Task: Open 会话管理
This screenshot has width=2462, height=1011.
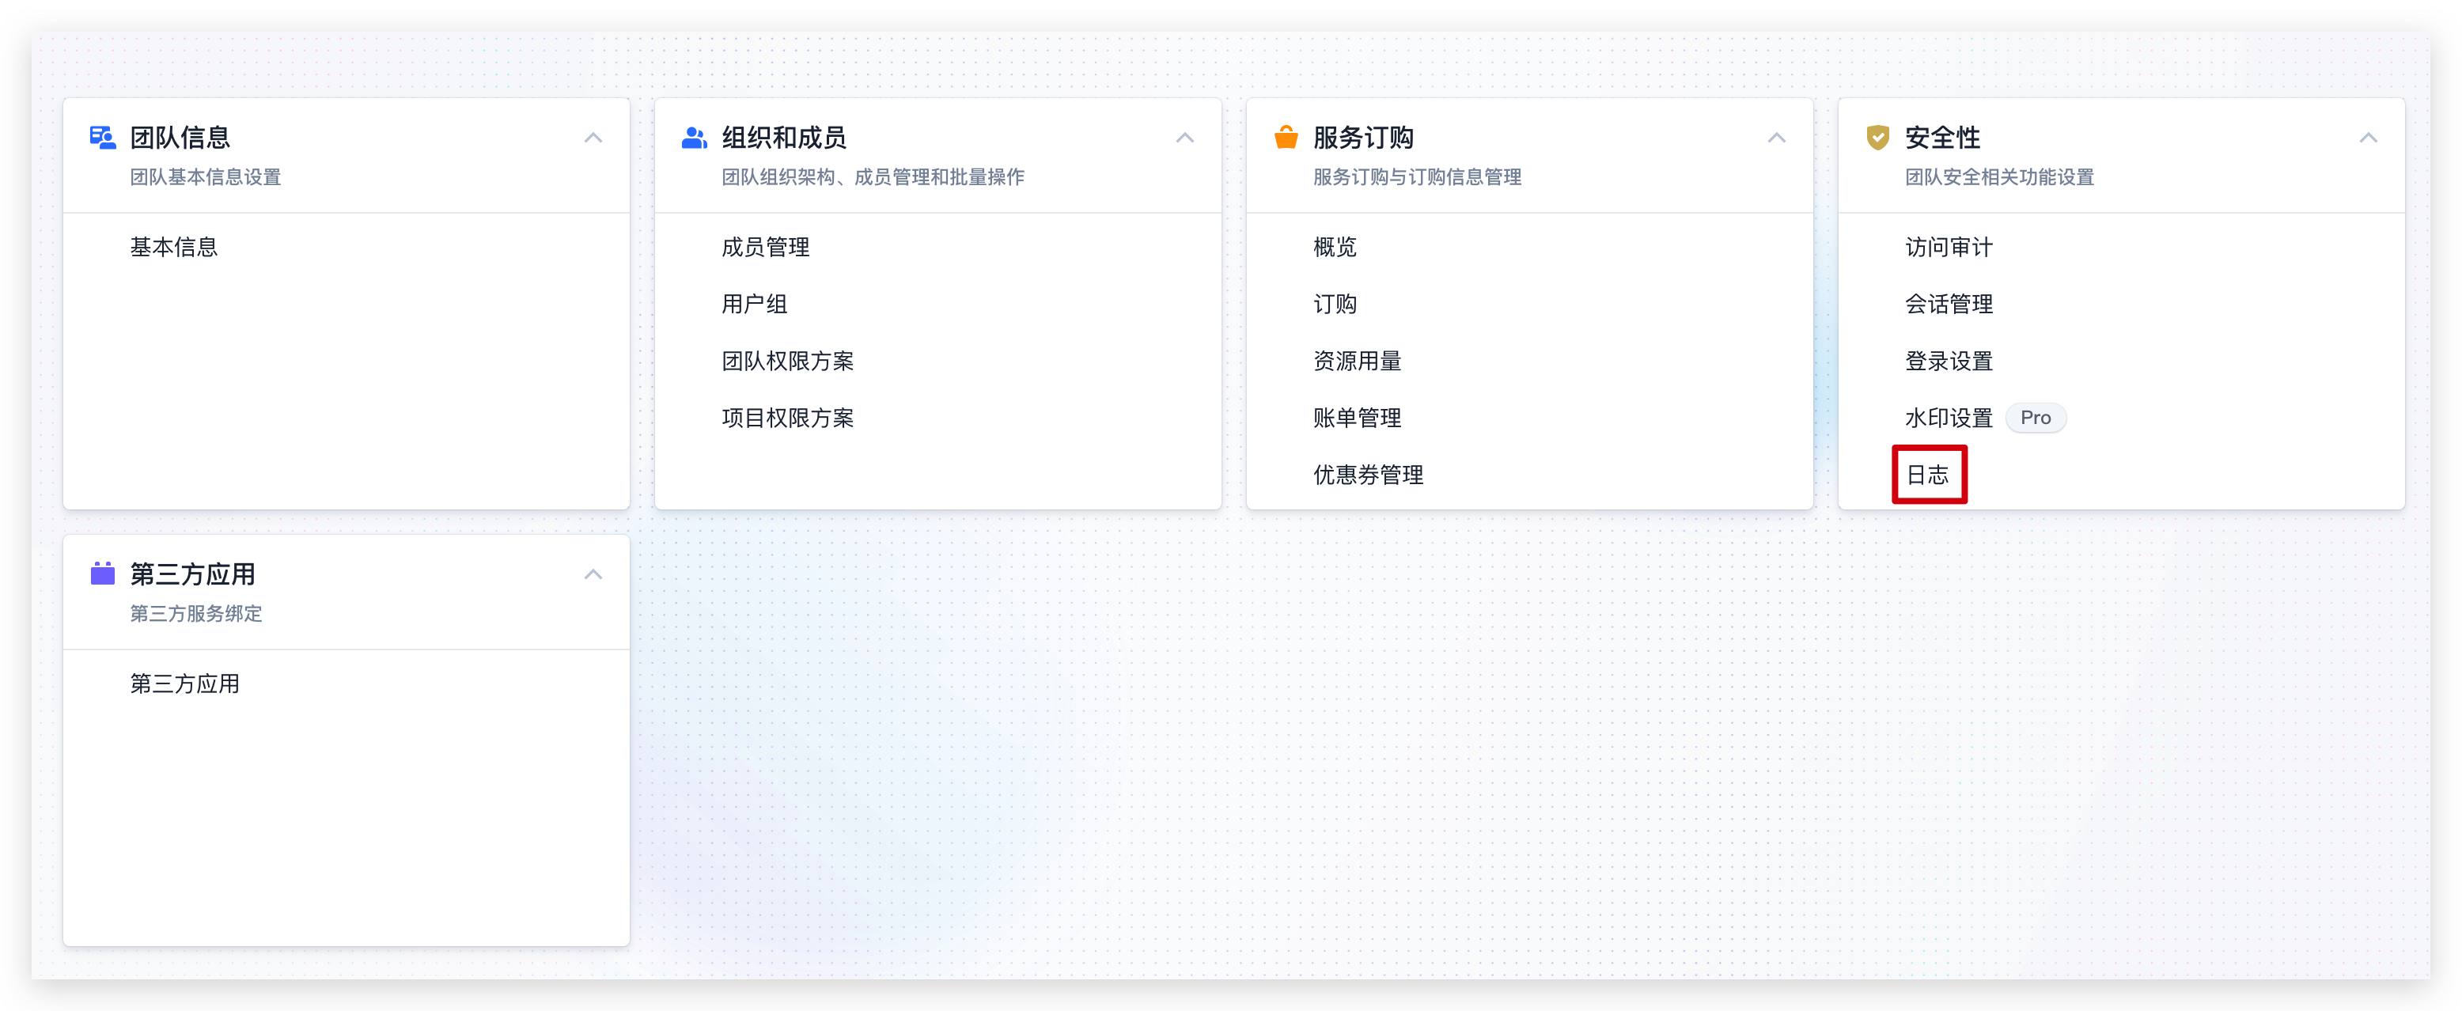Action: pyautogui.click(x=1949, y=304)
